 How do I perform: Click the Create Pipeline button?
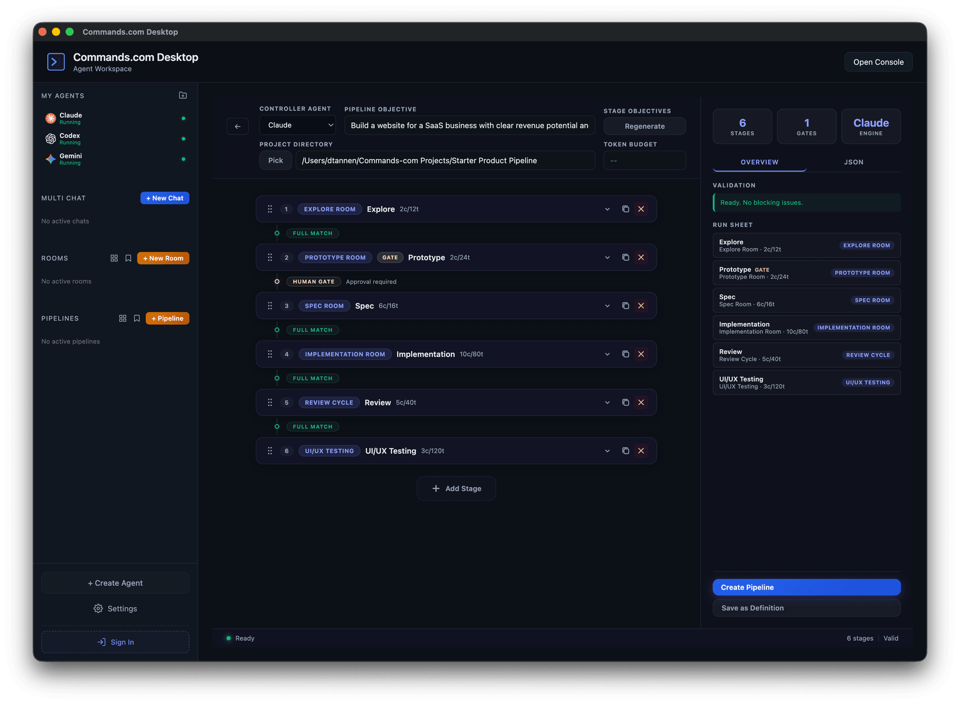click(x=806, y=587)
